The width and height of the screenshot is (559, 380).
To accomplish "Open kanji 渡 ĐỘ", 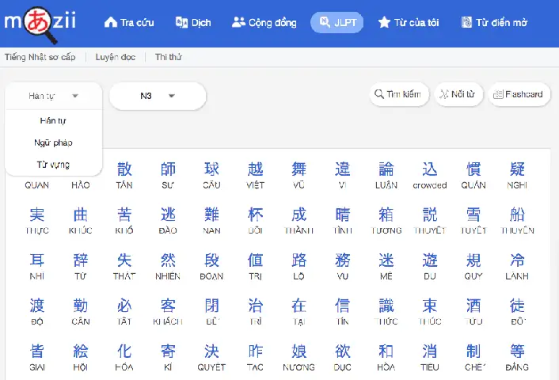I will 37,312.
